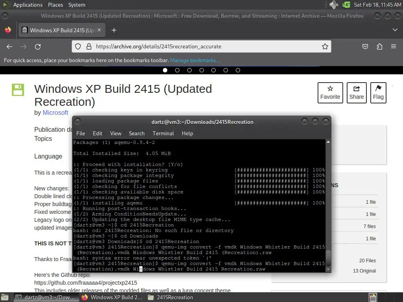
Task: Select the fifth carousel dot
Action: tap(214, 70)
